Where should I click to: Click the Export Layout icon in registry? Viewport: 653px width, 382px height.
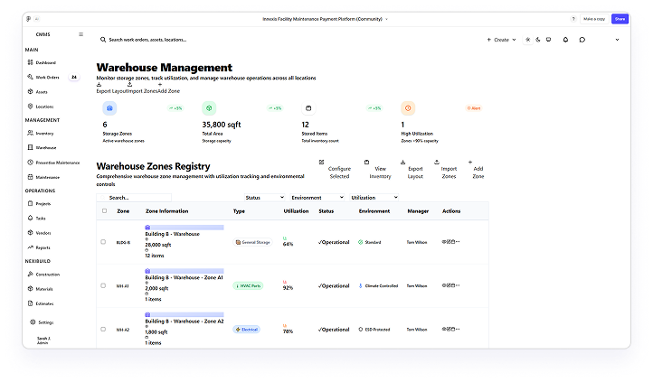tap(415, 163)
